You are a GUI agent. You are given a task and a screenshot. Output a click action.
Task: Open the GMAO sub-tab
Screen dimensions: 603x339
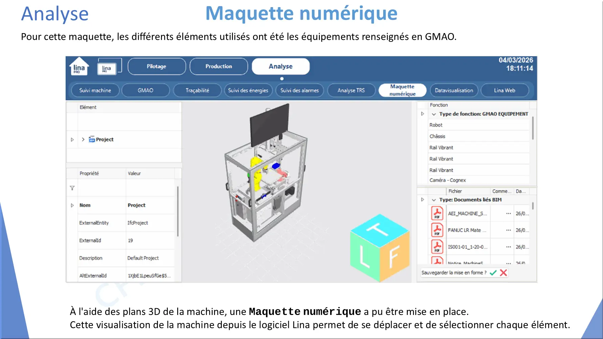145,90
